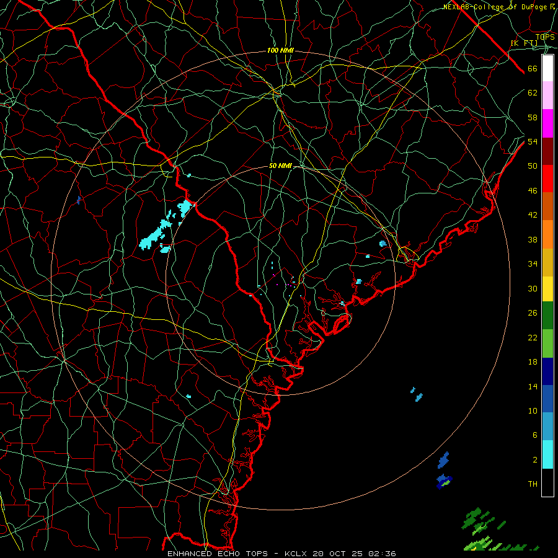
Task: Click the 6 value on the legend
Action: pyautogui.click(x=534, y=435)
